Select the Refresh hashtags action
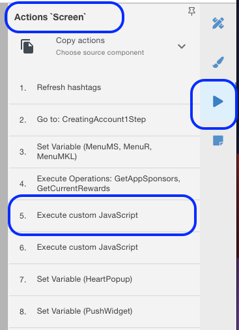This screenshot has height=330, width=239. (104, 88)
